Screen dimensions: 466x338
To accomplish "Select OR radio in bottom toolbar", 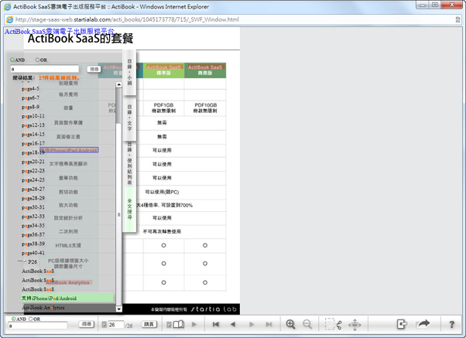I will click(30, 319).
